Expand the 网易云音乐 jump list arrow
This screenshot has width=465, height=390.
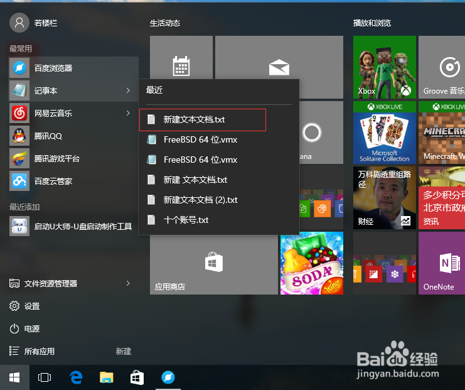tap(128, 113)
